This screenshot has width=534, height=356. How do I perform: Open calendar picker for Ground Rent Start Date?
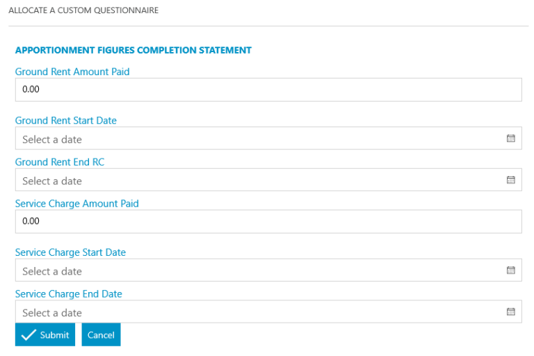pos(510,138)
